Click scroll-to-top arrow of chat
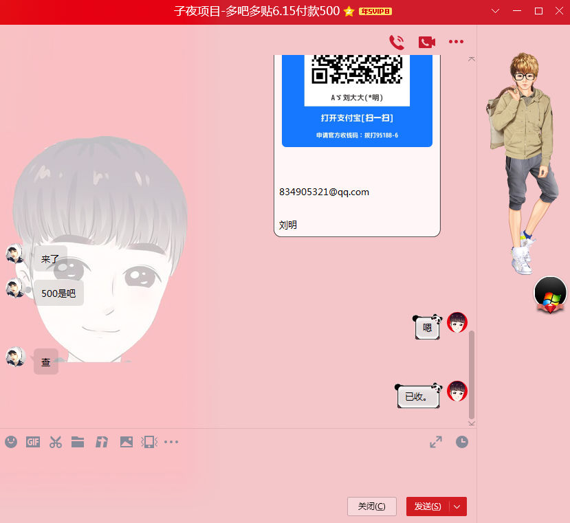The width and height of the screenshot is (570, 523). pos(472,59)
